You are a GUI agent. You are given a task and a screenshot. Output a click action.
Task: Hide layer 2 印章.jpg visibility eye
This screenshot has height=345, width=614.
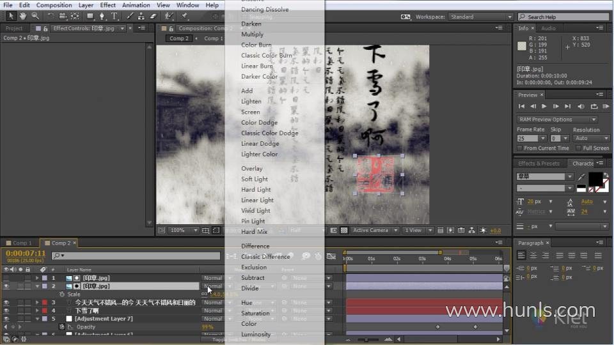6,286
